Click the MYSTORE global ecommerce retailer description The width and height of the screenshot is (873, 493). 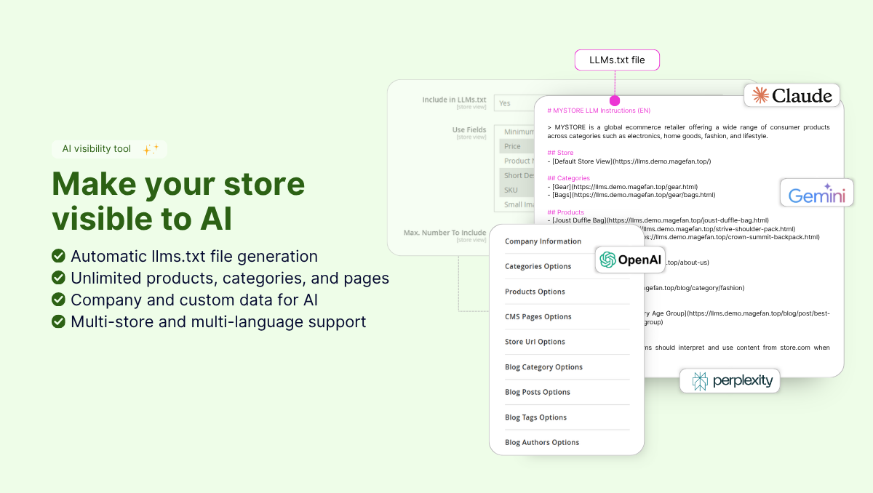[x=688, y=132]
